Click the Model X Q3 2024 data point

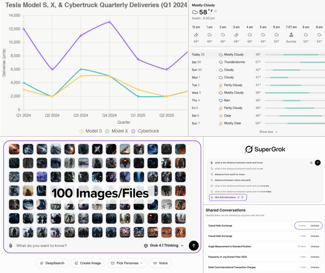pos(81,69)
